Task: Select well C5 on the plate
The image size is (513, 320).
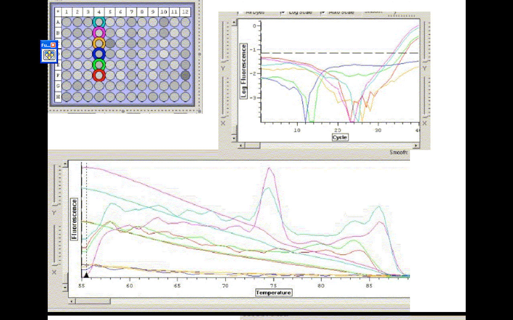Action: pyautogui.click(x=110, y=43)
